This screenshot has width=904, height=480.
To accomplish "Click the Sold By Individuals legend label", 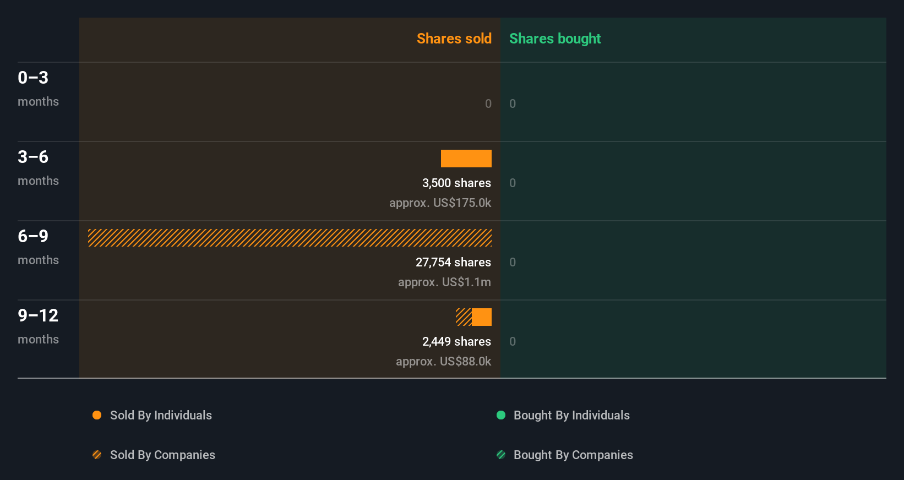I will click(161, 415).
